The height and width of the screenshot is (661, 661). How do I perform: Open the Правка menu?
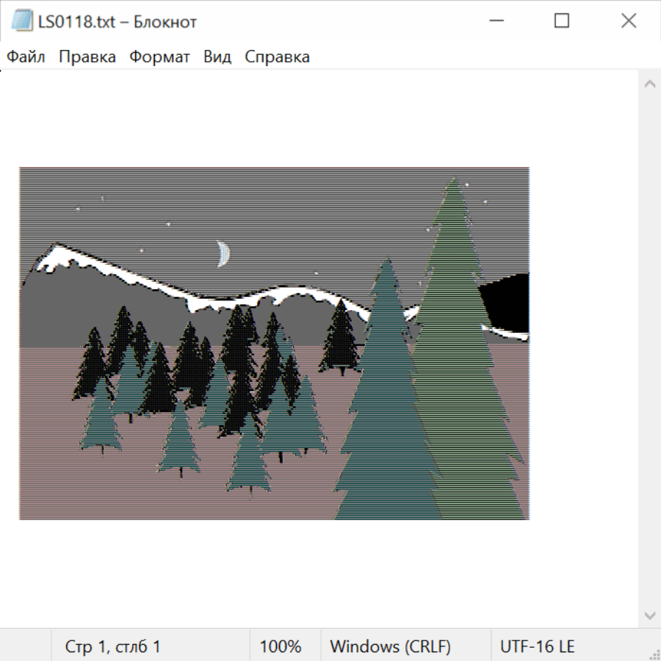[x=87, y=57]
